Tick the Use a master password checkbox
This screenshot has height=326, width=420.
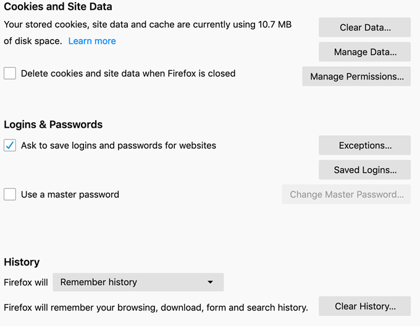(10, 194)
